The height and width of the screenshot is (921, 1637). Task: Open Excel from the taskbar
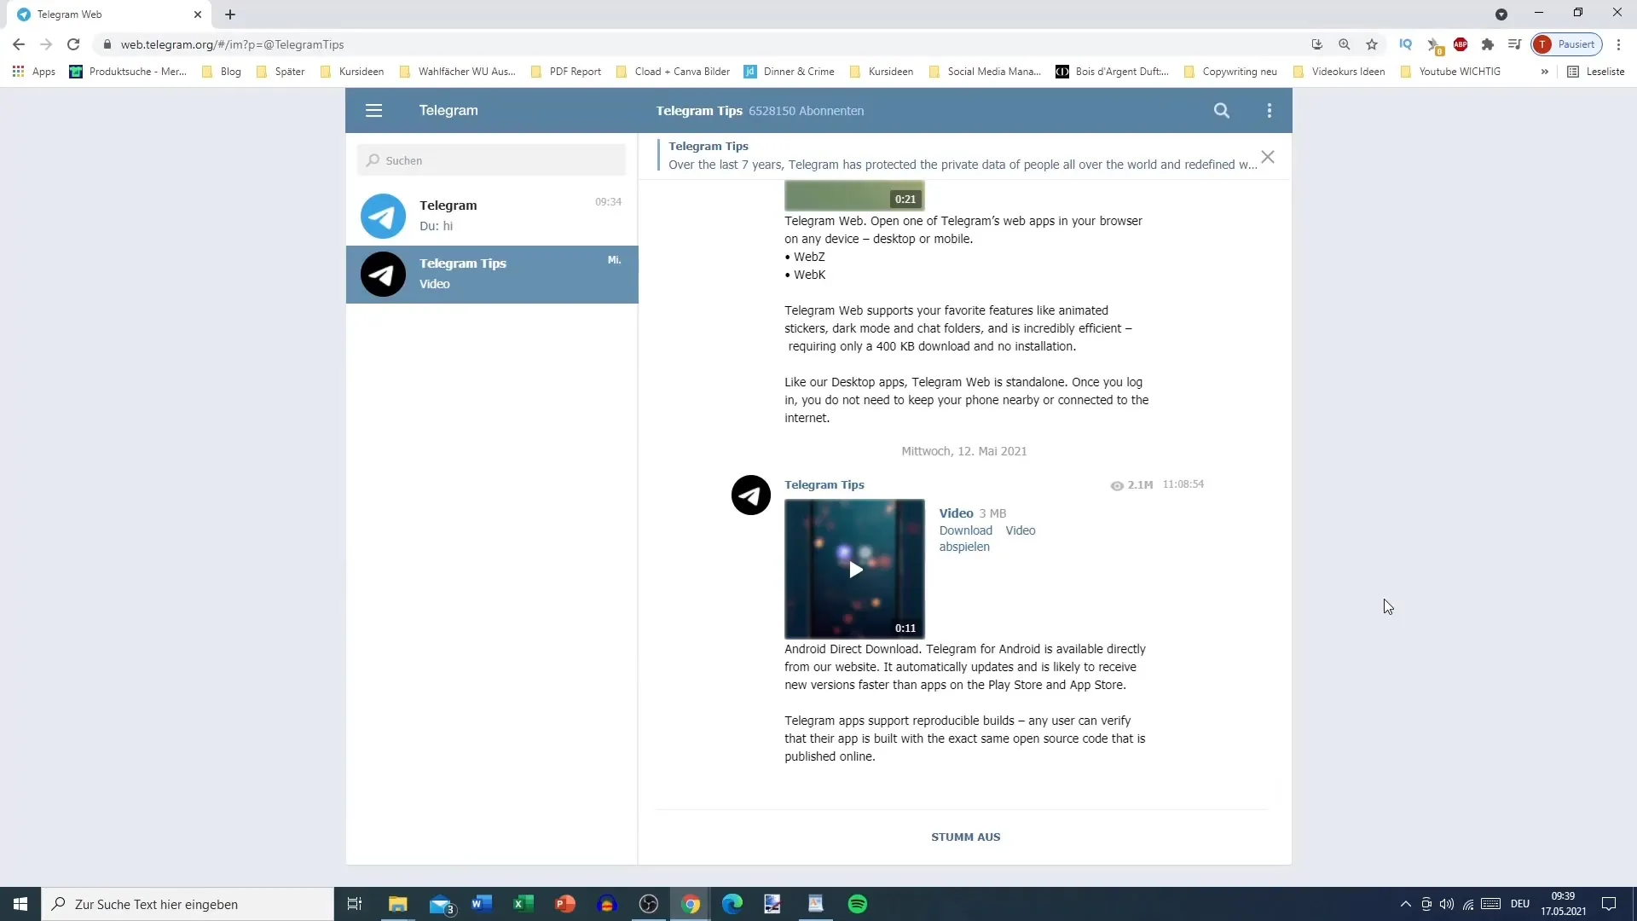pos(523,904)
